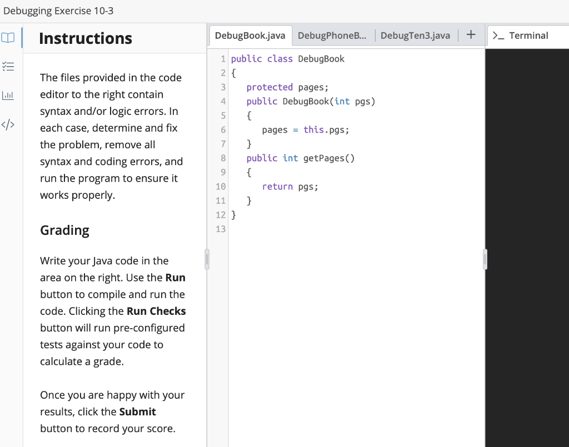The width and height of the screenshot is (569, 447).
Task: Click line number 10 in the editor
Action: (x=221, y=186)
